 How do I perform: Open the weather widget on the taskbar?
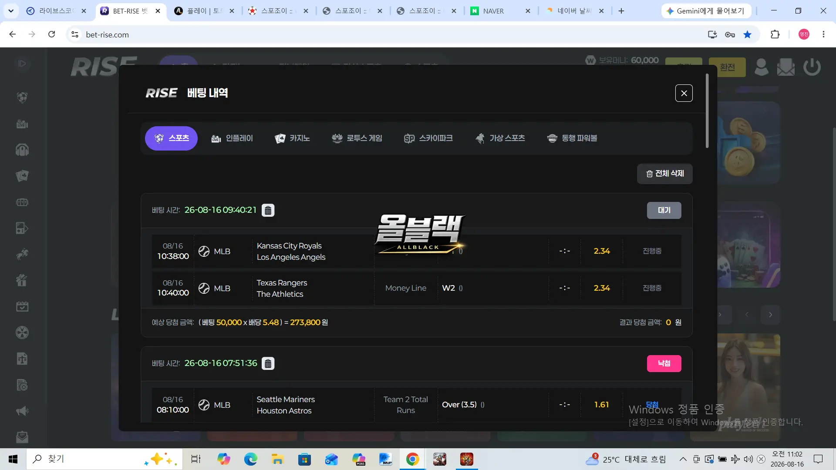click(x=626, y=459)
